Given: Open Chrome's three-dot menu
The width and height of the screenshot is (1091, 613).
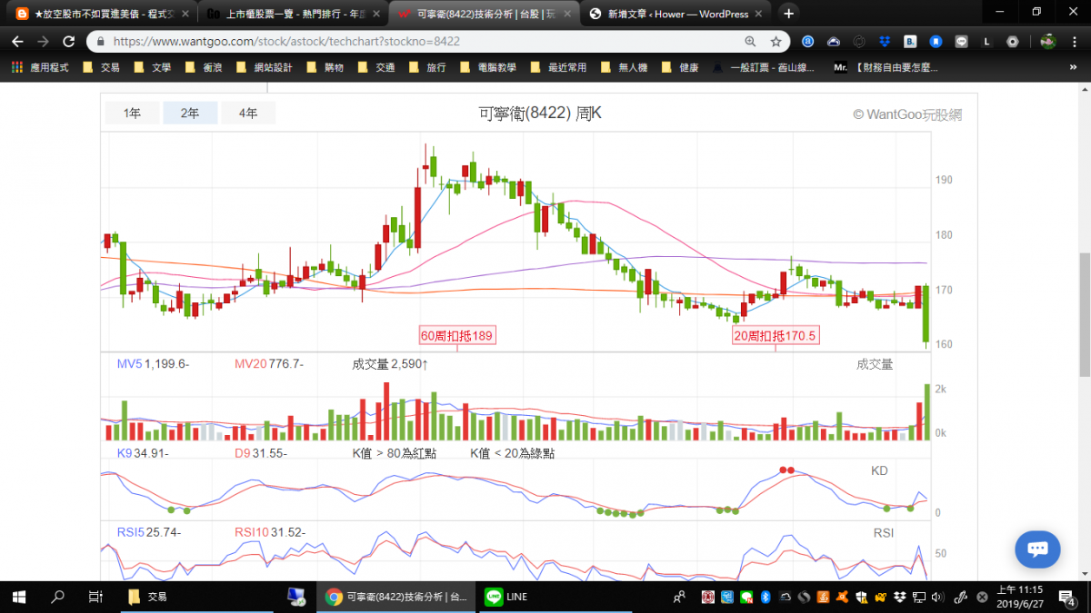Looking at the screenshot, I should [1075, 42].
